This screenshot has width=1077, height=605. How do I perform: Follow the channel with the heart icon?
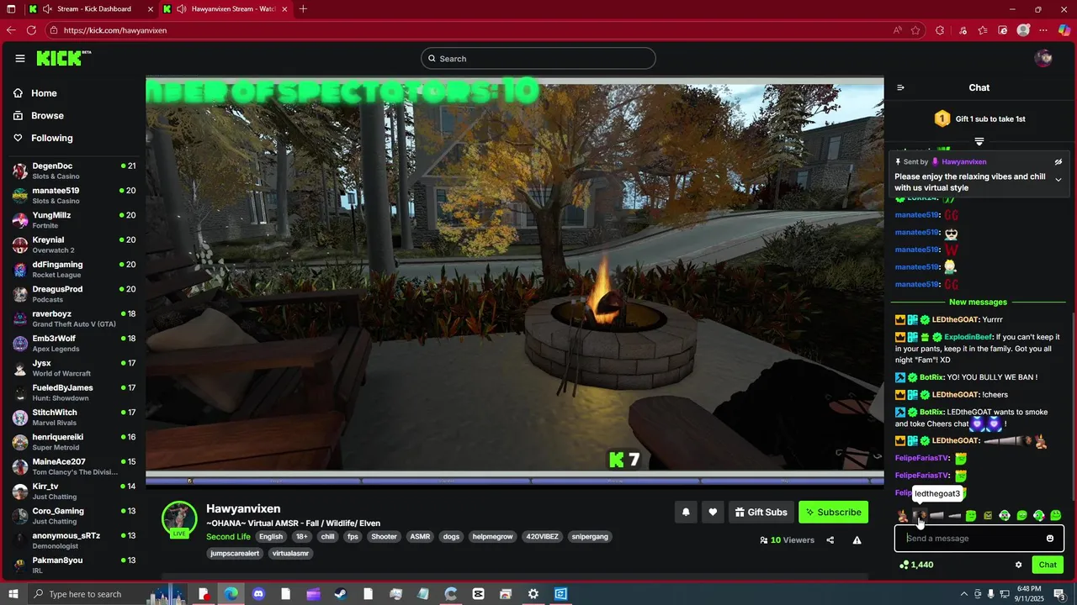point(713,512)
